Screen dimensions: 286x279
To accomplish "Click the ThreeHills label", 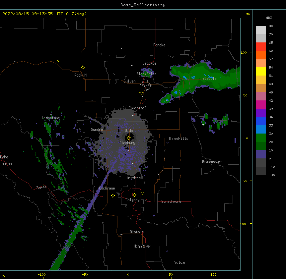I will [178, 139].
